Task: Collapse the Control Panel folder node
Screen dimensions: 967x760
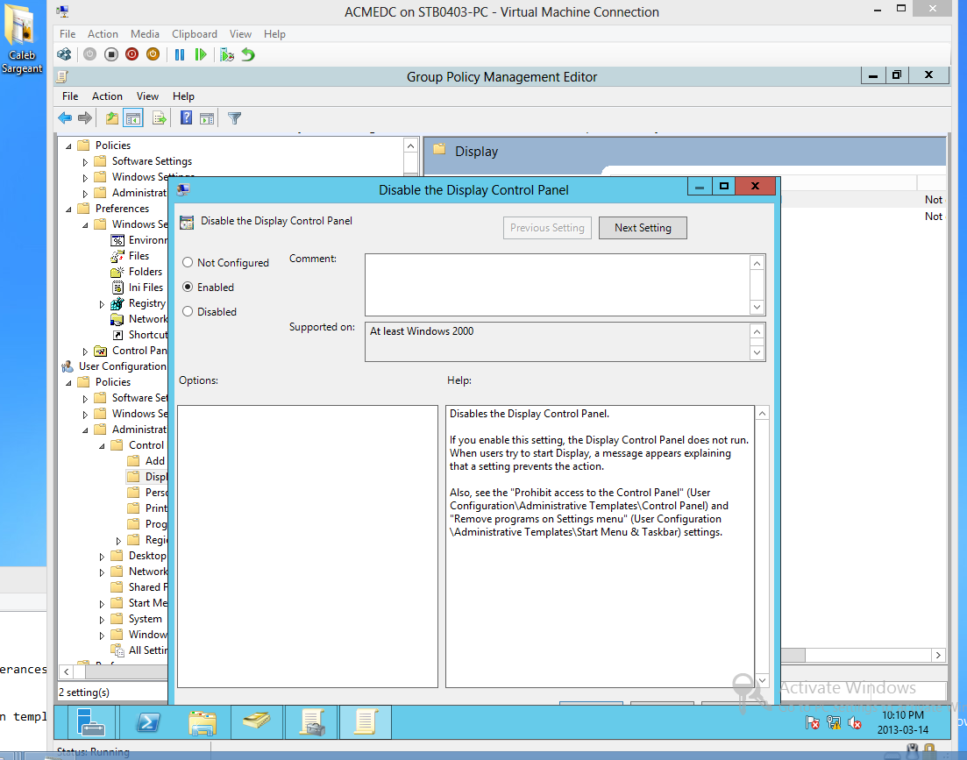Action: pos(102,446)
